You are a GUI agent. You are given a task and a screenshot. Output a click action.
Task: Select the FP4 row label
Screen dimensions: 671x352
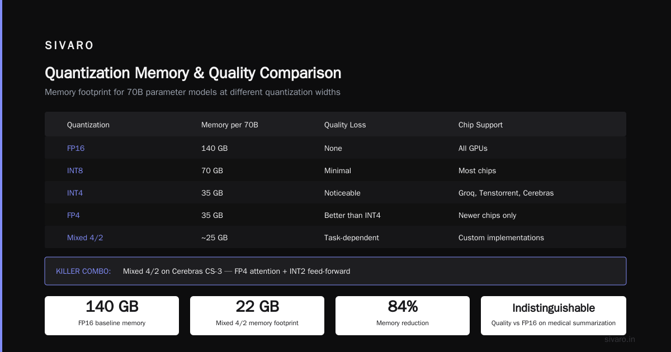(74, 215)
